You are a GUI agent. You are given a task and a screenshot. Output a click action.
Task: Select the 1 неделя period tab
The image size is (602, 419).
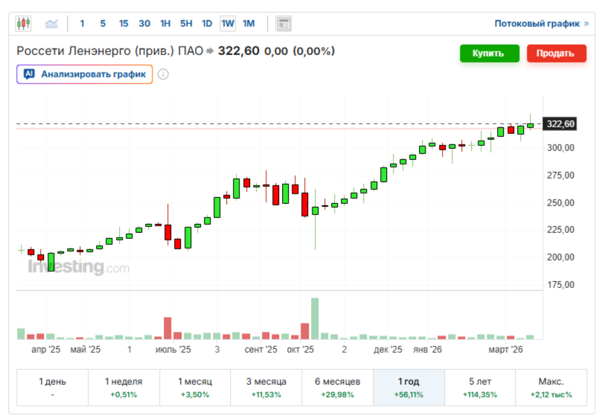point(124,388)
